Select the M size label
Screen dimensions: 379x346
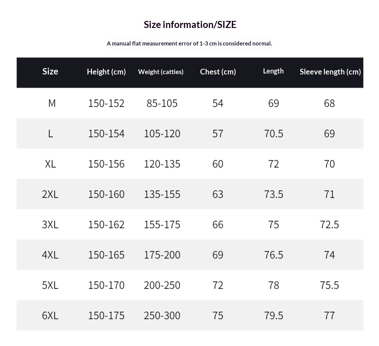coord(52,103)
